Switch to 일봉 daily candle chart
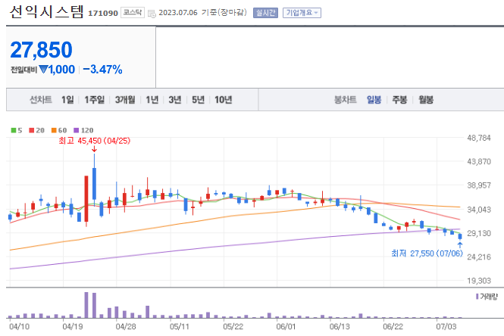The width and height of the screenshot is (504, 336). coord(374,100)
